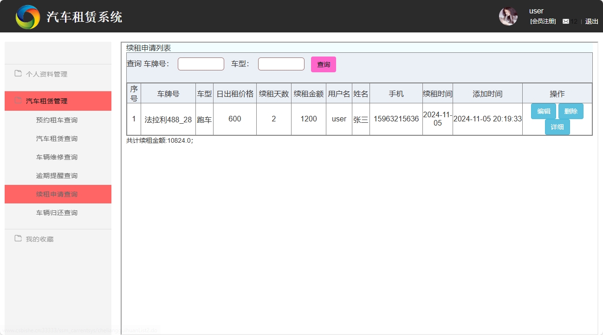
Task: Click the car rental system logo icon
Action: pyautogui.click(x=27, y=17)
